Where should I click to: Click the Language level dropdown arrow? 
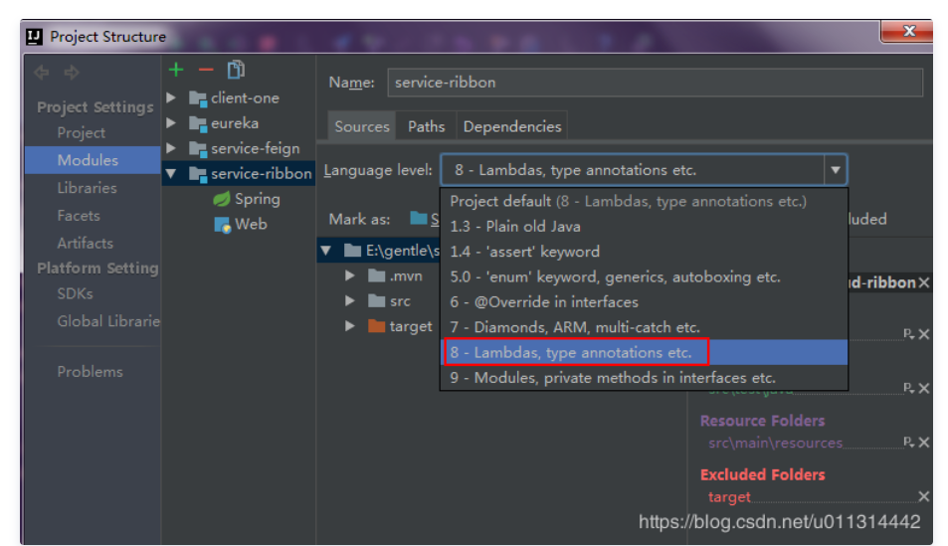pyautogui.click(x=835, y=170)
